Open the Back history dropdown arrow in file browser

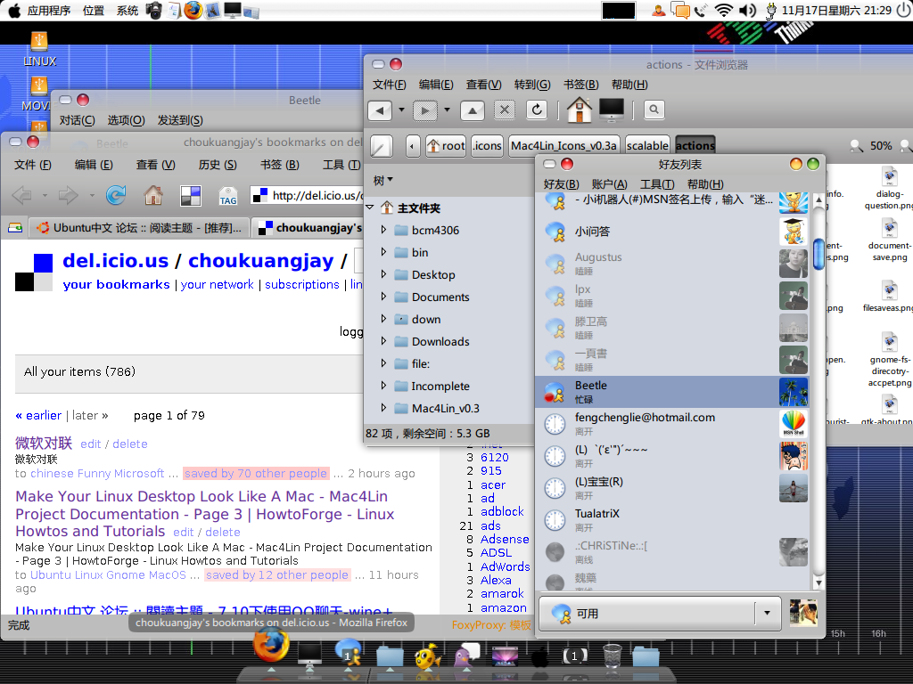[x=401, y=110]
